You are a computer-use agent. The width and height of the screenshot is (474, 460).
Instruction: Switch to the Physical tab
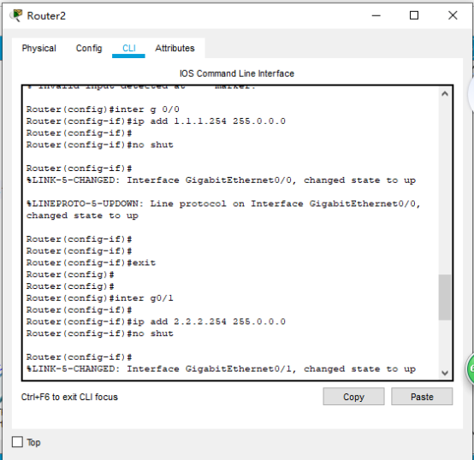click(x=39, y=49)
